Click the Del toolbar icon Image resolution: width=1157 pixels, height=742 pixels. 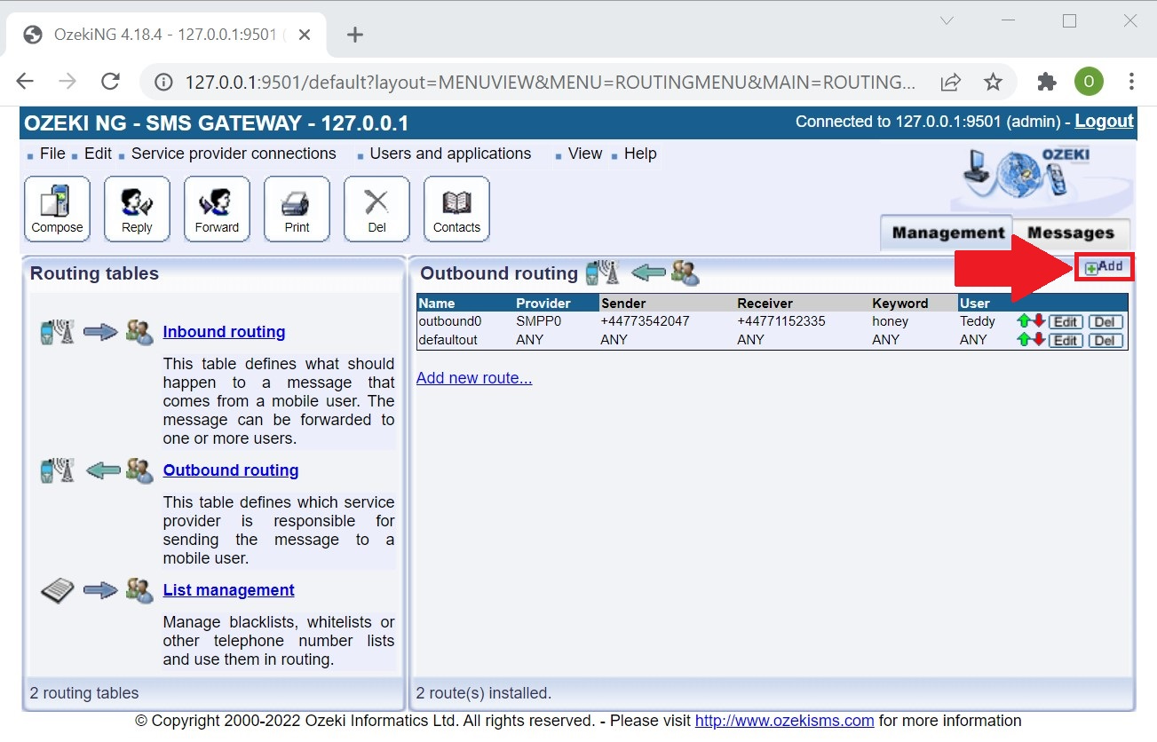376,209
